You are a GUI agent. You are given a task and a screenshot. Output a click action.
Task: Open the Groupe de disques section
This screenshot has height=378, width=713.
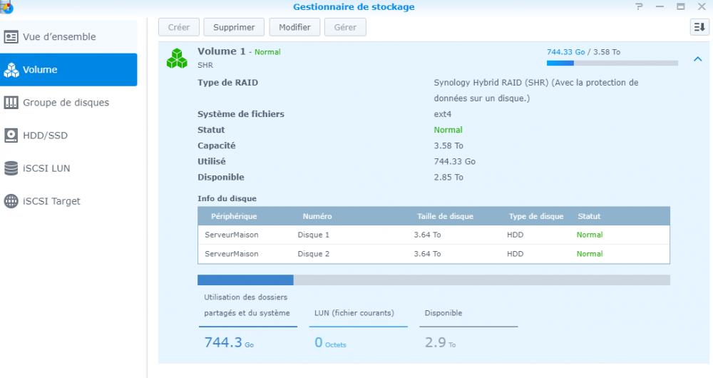click(x=66, y=103)
